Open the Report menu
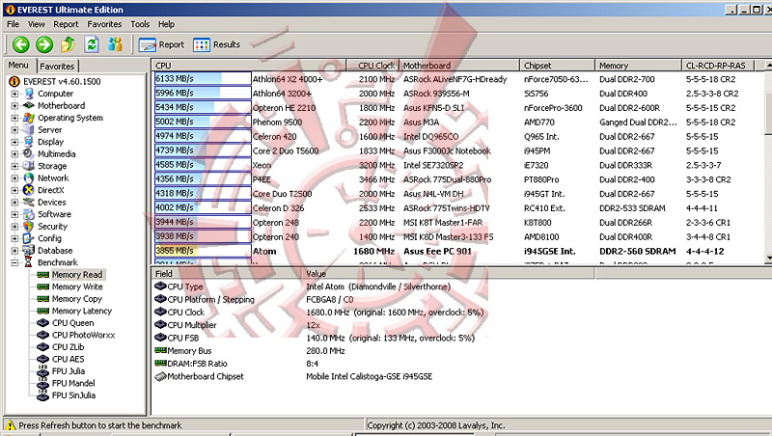 66,24
